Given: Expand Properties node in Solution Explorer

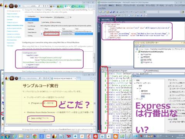Looking at the screenshot, I should point(139,54).
